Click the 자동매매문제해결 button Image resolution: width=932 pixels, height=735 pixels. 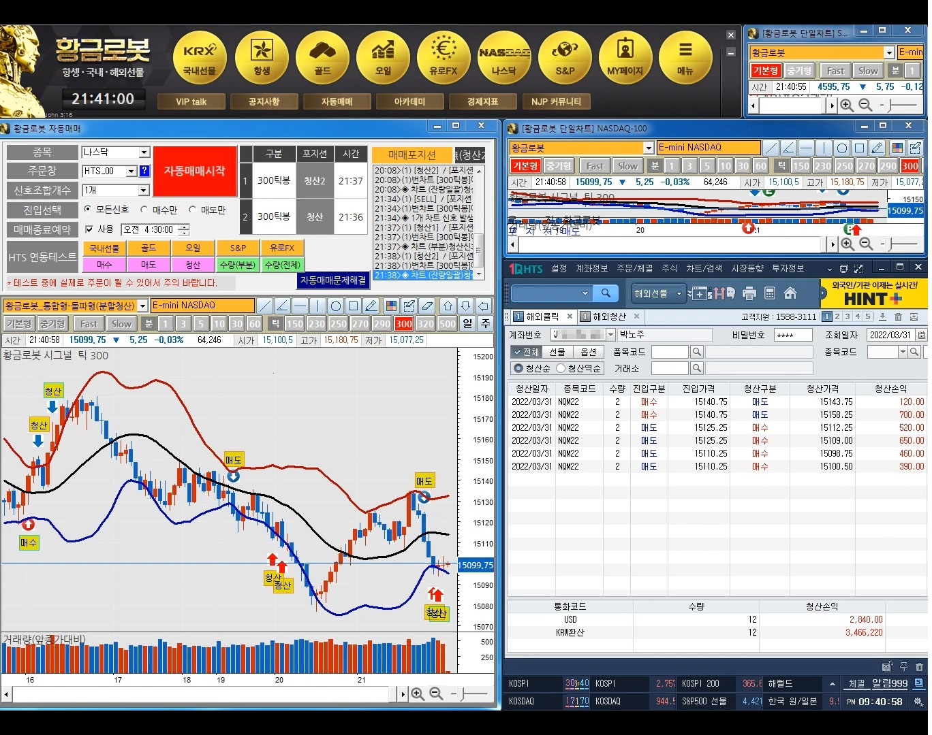pos(333,280)
